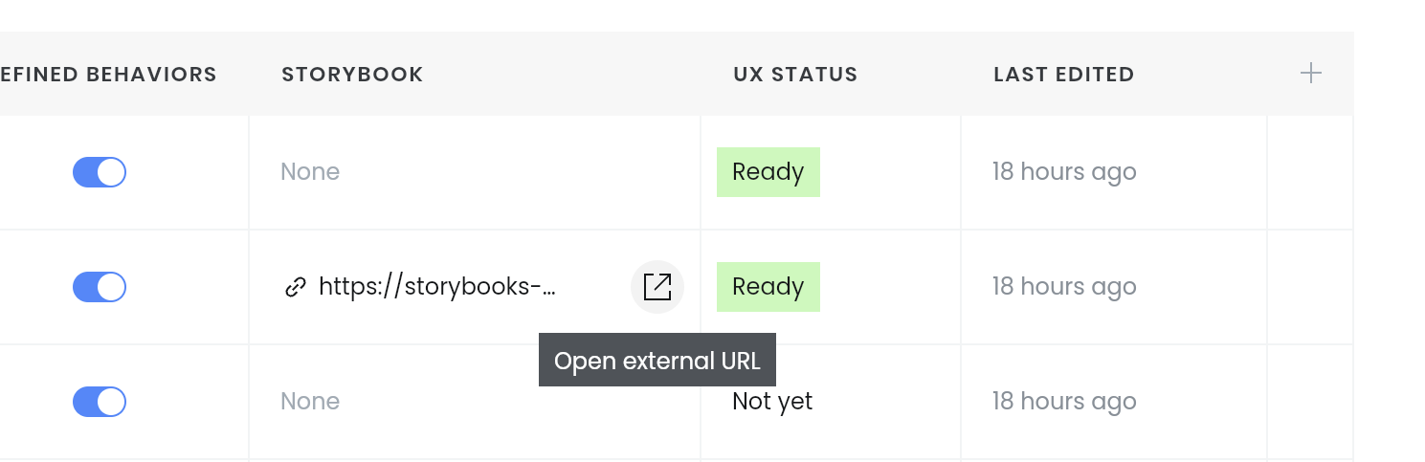Toggle the second row defined behaviors switch
Image resolution: width=1425 pixels, height=462 pixels.
click(100, 287)
